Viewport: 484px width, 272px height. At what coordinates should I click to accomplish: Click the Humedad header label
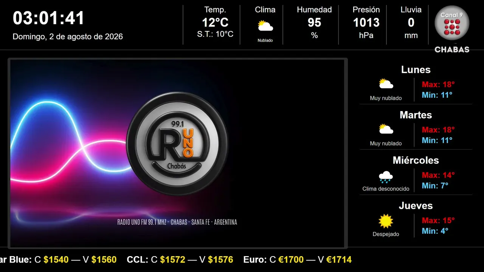(314, 10)
